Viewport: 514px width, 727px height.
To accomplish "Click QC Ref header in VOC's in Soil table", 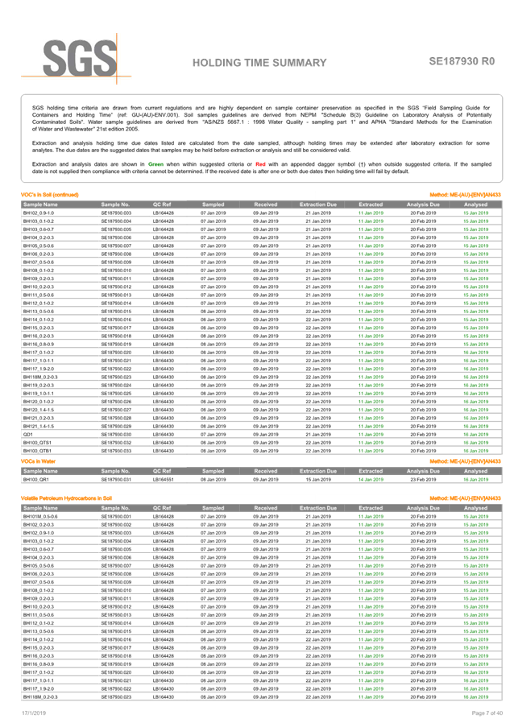I will point(162,204).
